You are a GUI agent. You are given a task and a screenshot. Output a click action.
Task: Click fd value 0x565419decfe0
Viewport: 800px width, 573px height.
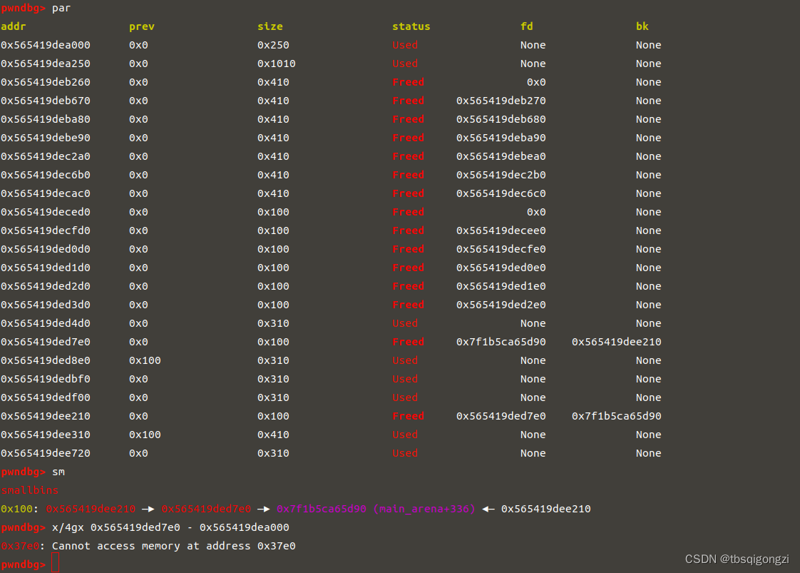tap(501, 249)
